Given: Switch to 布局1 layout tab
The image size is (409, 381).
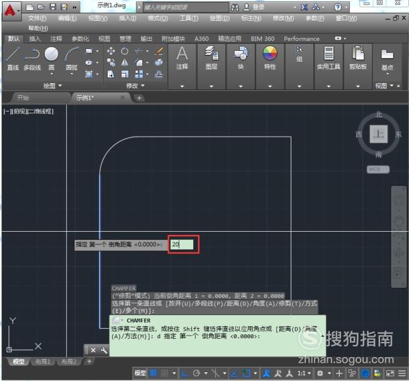Looking at the screenshot, I should [43, 361].
